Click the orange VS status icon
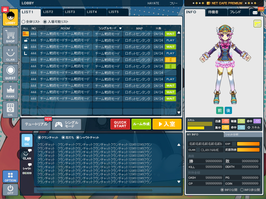 pyautogui.click(x=170, y=60)
